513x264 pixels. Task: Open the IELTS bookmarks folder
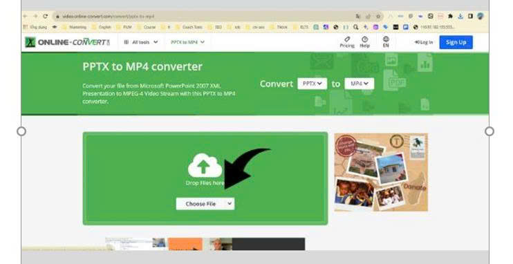(x=301, y=27)
